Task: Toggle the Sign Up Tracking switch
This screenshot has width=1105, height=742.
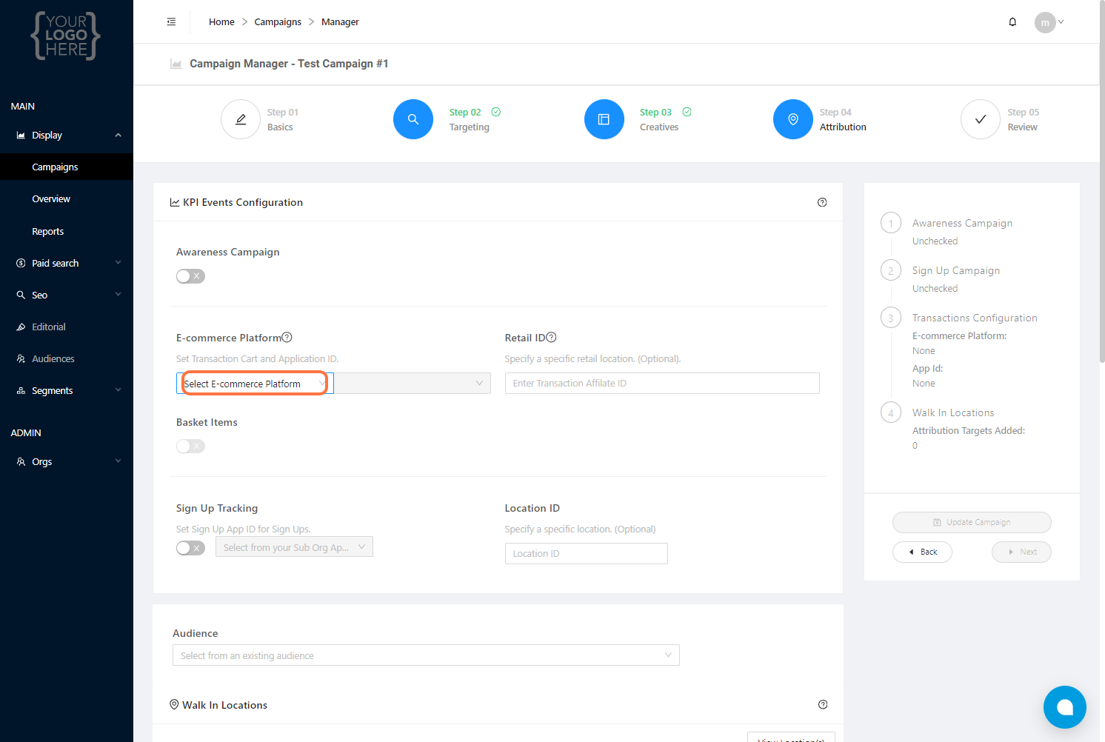Action: tap(190, 548)
